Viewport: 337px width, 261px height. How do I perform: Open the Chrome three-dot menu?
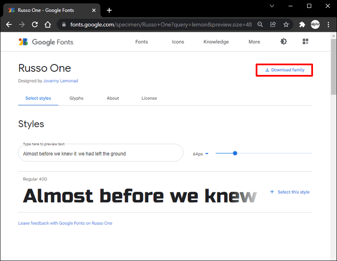(328, 24)
